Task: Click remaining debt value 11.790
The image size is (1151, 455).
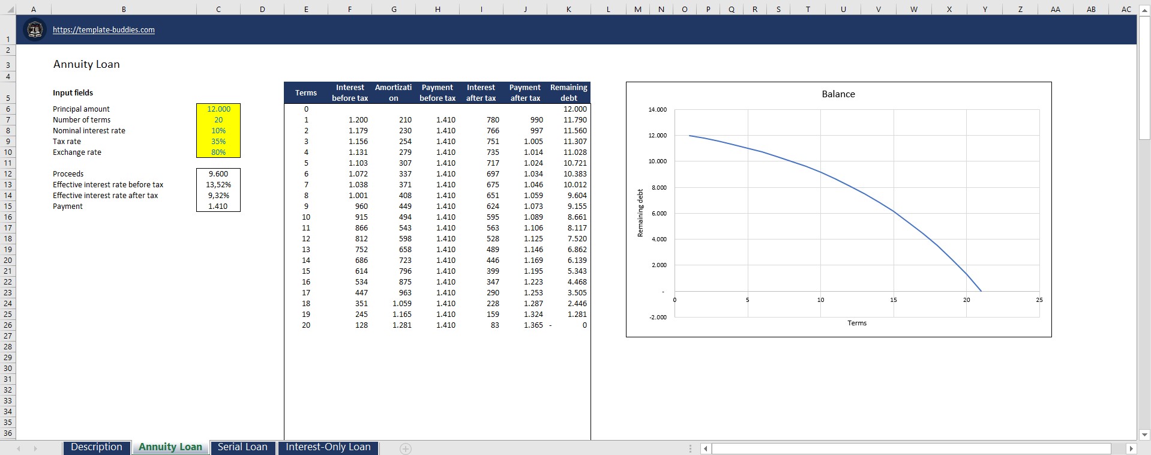Action: coord(575,120)
